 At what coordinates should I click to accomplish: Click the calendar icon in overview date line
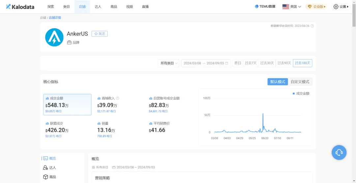tap(114, 167)
